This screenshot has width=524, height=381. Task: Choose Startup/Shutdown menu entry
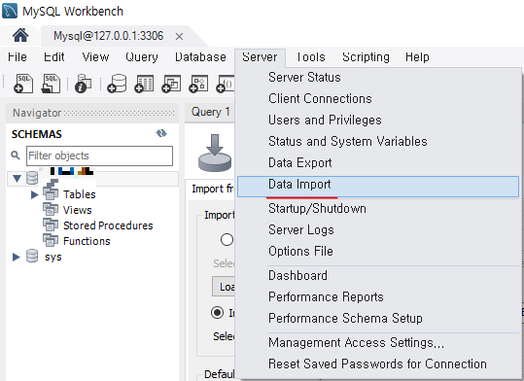point(378,209)
